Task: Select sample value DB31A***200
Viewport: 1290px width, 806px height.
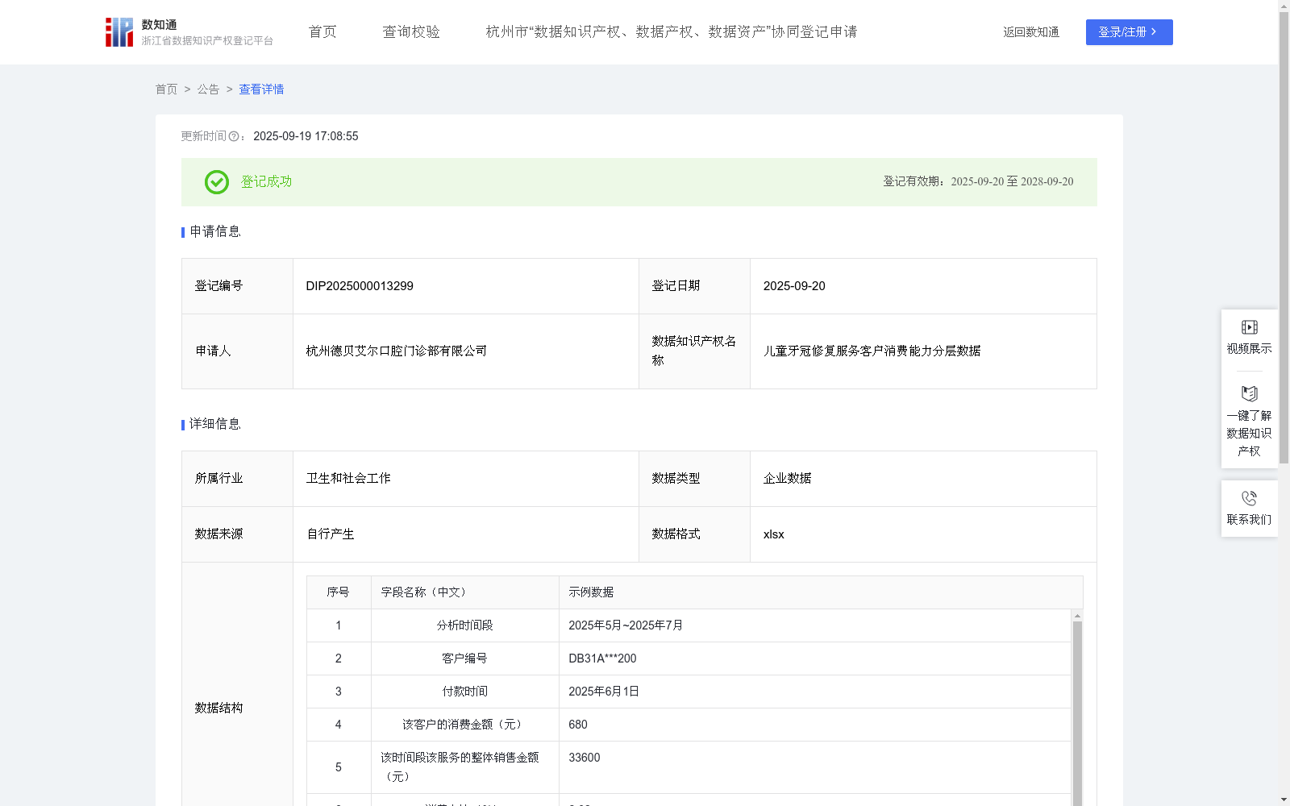Action: point(602,659)
